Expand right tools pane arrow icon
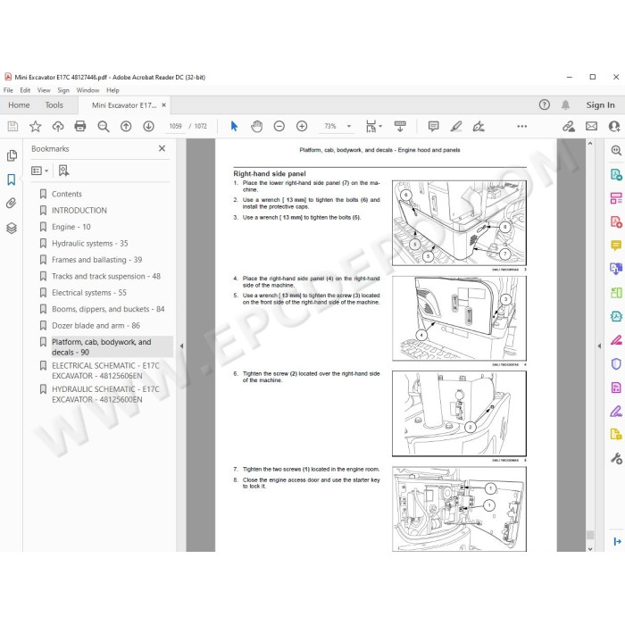 (x=618, y=541)
